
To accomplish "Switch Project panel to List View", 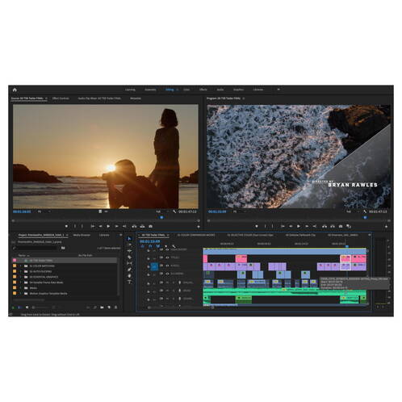I will (x=19, y=307).
